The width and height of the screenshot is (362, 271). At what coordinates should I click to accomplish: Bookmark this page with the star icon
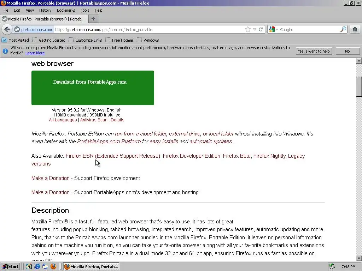coord(248,30)
